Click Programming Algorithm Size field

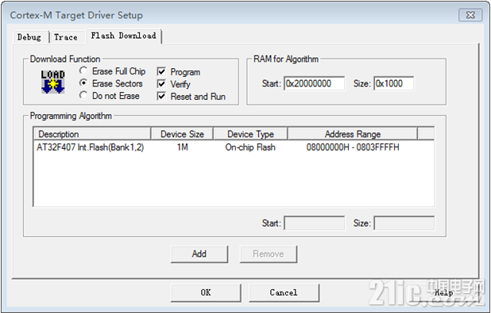click(404, 223)
